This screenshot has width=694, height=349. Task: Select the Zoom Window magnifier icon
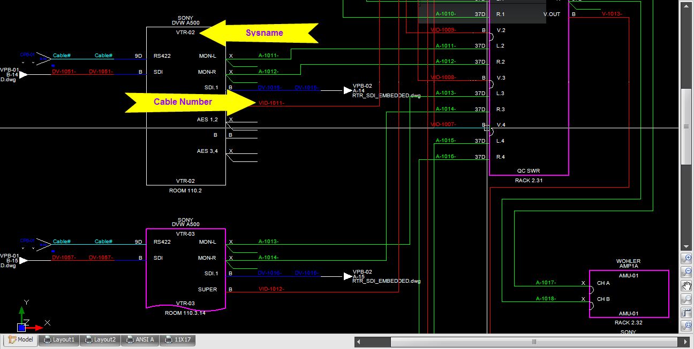click(687, 299)
